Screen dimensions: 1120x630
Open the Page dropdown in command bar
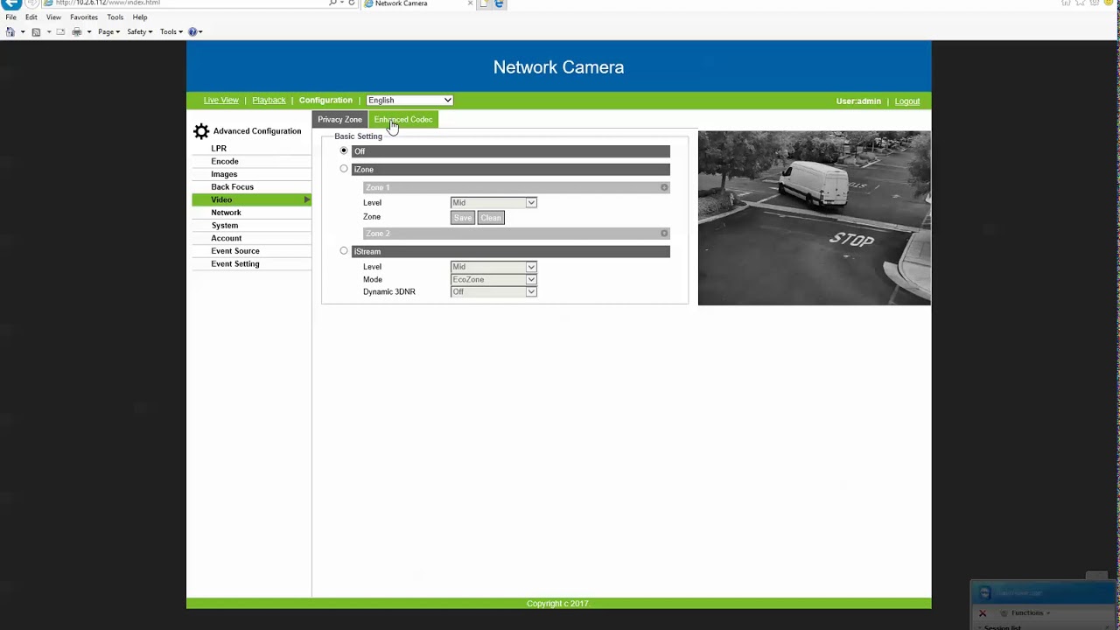coord(109,31)
